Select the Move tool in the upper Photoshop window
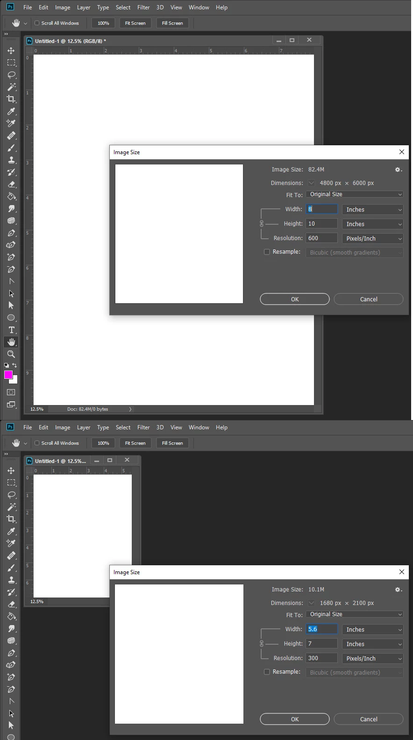Screen dimensions: 413x740 coord(11,50)
